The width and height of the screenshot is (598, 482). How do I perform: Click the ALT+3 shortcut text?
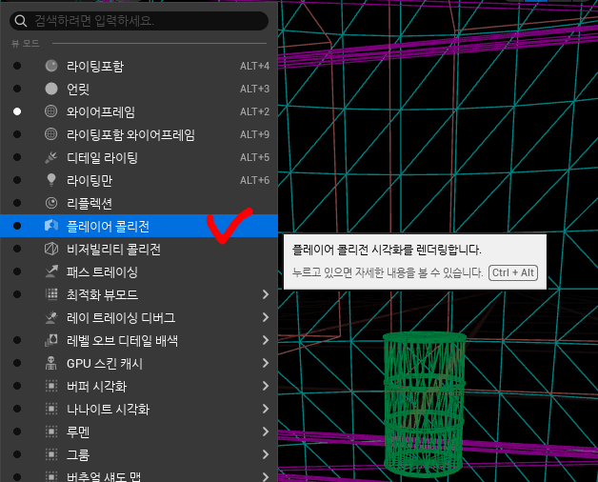pyautogui.click(x=254, y=89)
